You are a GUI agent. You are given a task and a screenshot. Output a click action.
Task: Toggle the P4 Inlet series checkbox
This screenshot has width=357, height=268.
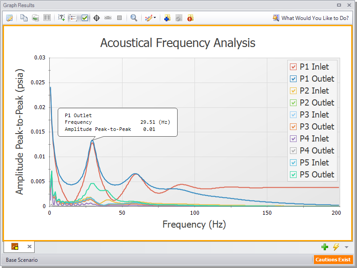tap(293, 138)
